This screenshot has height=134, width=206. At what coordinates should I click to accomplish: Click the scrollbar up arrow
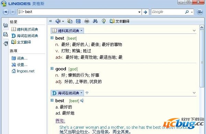[x=202, y=27]
